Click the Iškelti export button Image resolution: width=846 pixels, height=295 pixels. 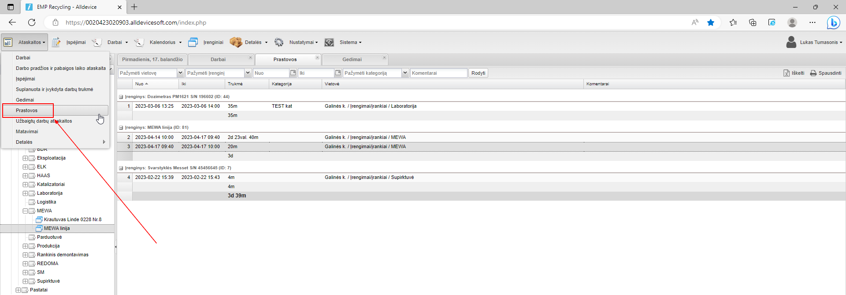click(794, 73)
